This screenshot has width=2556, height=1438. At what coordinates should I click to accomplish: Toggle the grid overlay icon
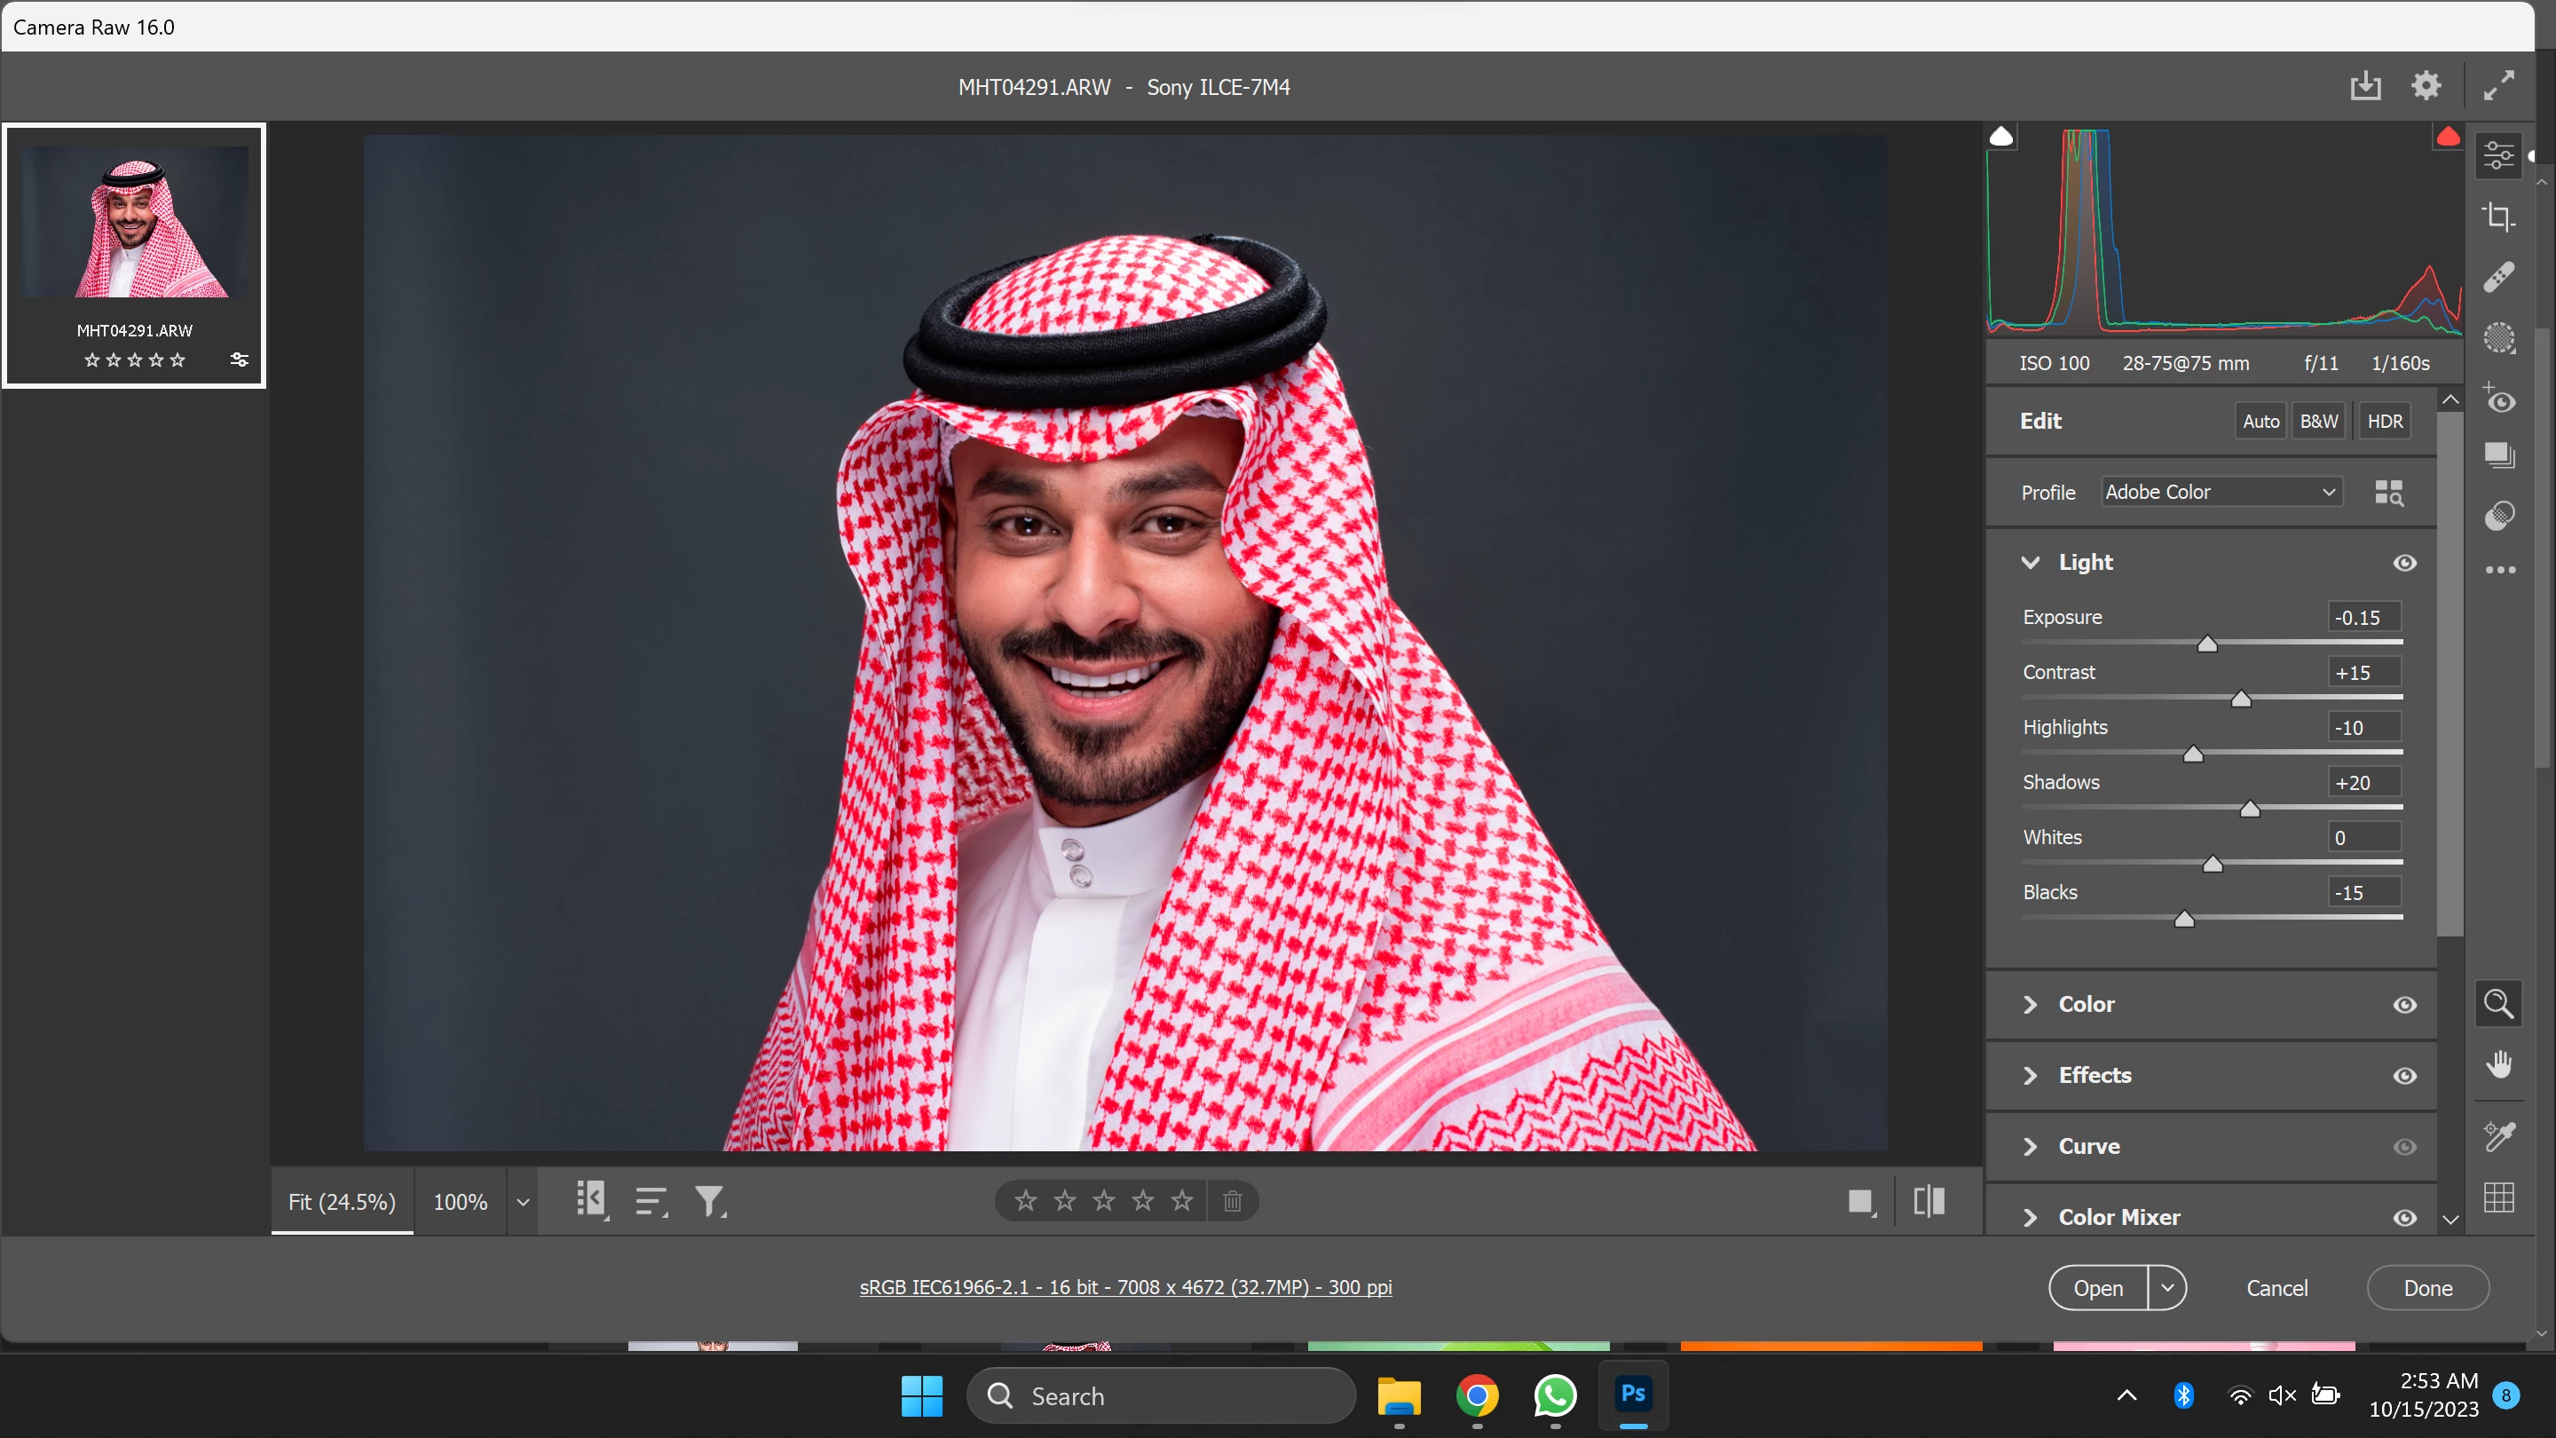click(x=2498, y=1197)
